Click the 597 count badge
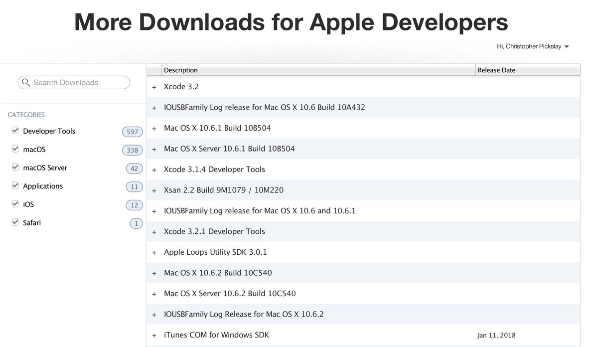 (132, 132)
